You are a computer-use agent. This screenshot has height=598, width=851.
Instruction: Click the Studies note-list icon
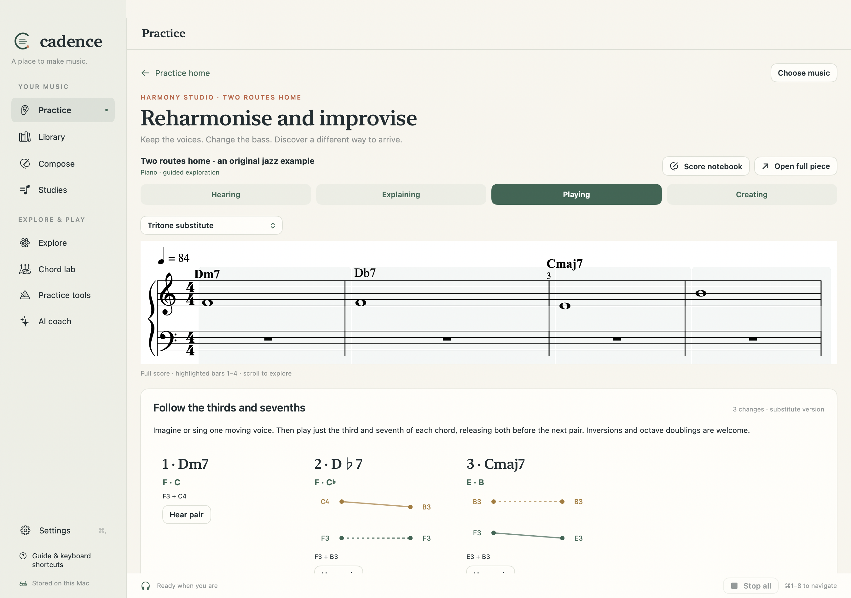click(25, 190)
